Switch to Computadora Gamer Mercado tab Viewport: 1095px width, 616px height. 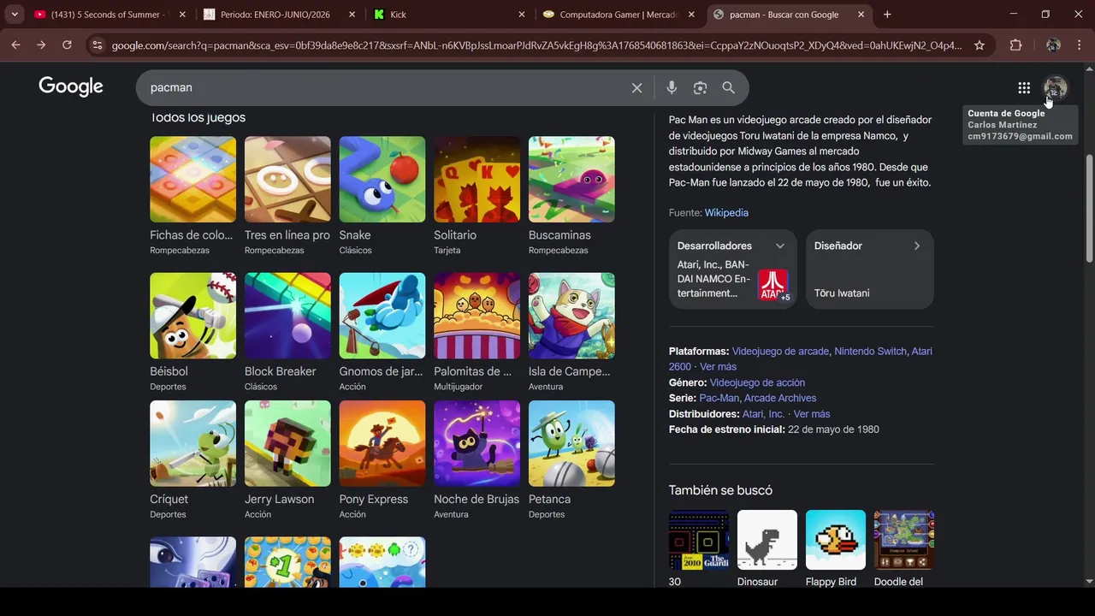point(619,15)
